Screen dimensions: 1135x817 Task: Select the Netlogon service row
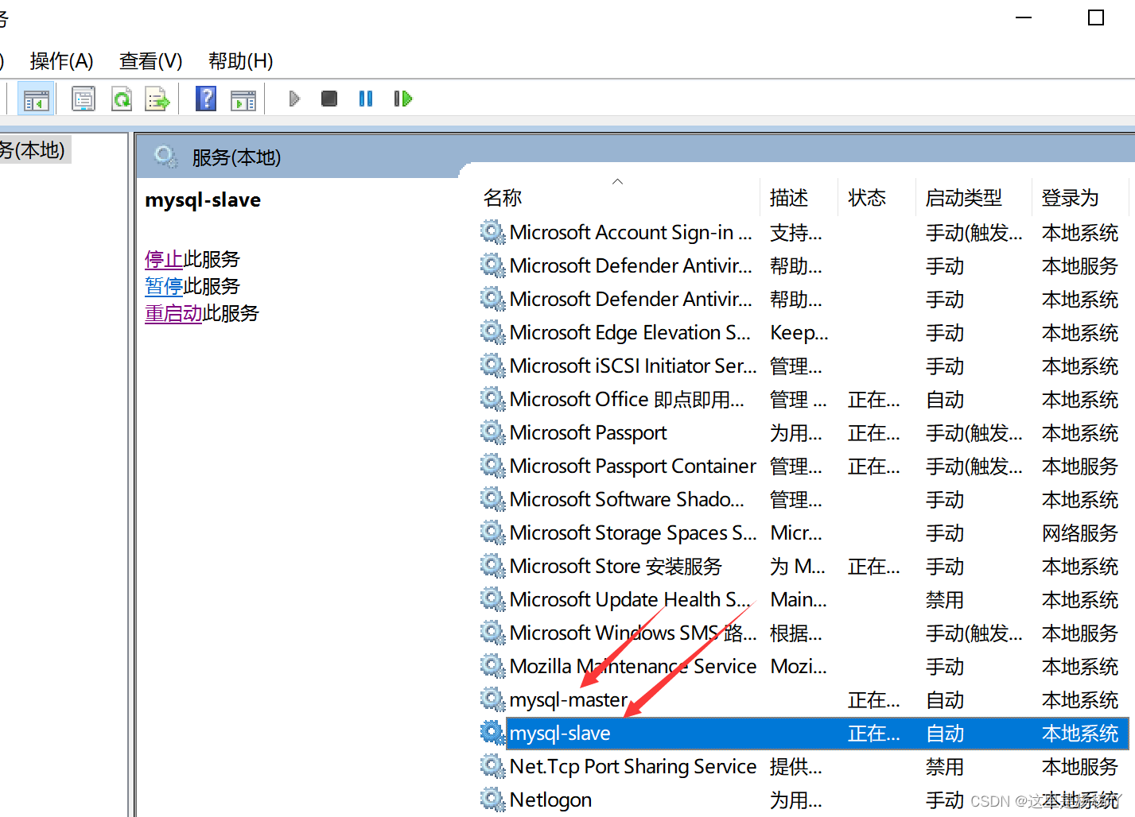tap(803, 800)
